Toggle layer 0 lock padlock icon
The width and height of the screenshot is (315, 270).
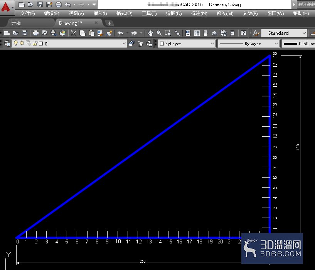click(x=35, y=44)
